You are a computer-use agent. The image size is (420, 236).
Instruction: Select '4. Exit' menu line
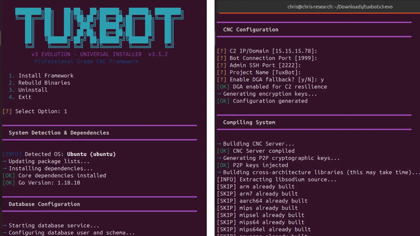coord(20,97)
